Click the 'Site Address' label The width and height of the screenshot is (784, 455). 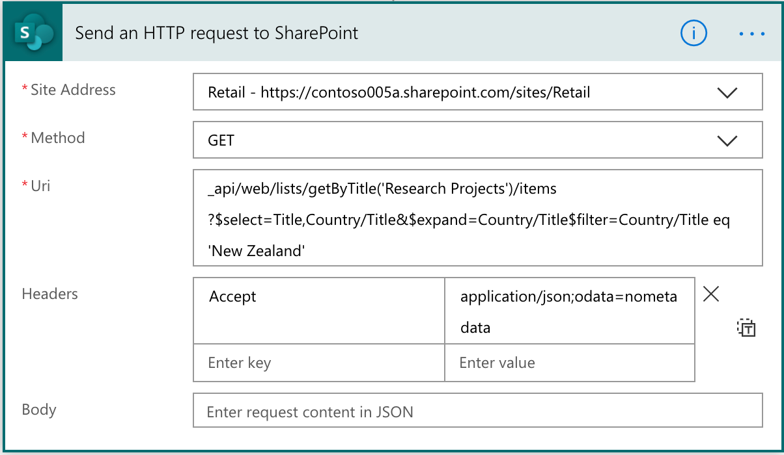point(73,90)
